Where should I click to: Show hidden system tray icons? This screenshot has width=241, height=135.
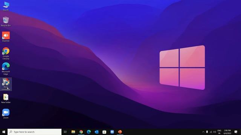coord(203,132)
